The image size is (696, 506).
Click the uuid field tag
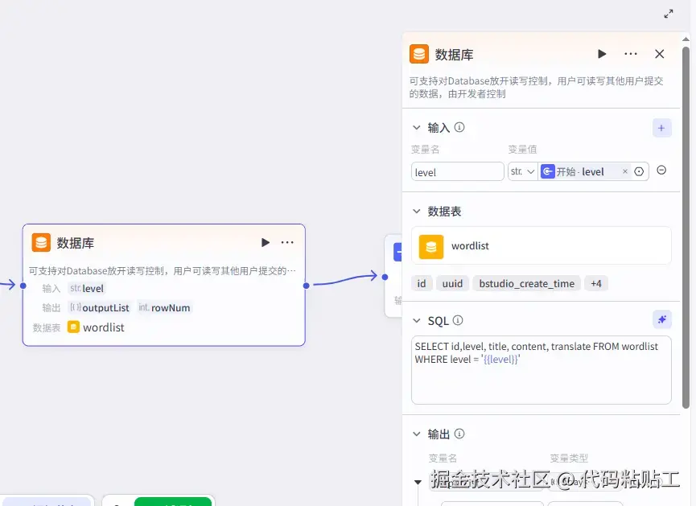click(452, 284)
